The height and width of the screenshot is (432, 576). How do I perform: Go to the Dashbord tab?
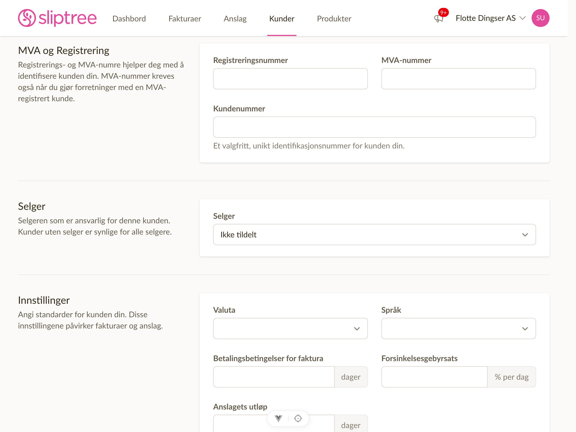coord(129,19)
